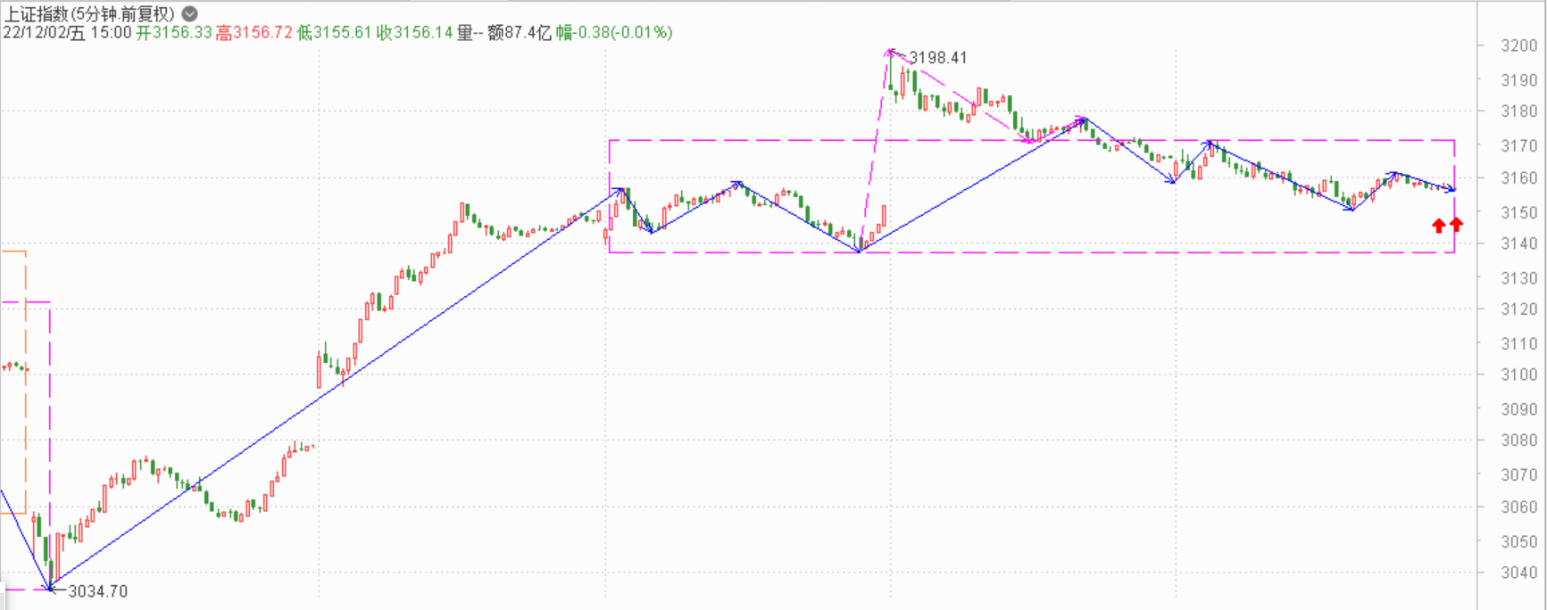
Task: Select the date text 22/12/02/五 15:00
Action: (x=68, y=33)
